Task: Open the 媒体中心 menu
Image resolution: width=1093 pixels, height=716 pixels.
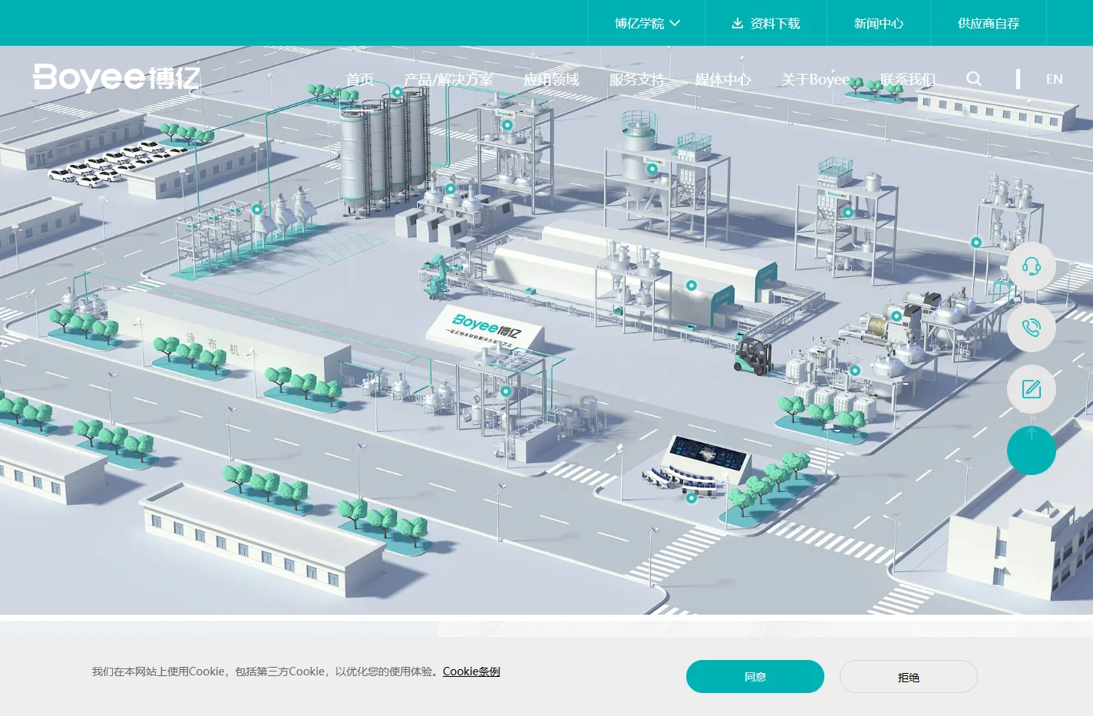Action: 723,79
